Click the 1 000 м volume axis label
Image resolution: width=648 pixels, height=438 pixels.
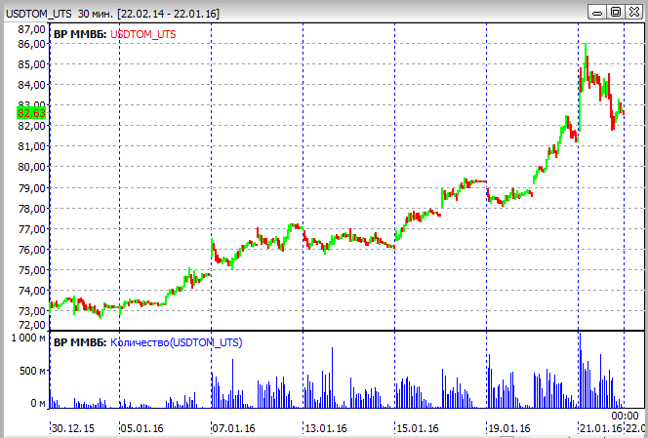pyautogui.click(x=26, y=338)
